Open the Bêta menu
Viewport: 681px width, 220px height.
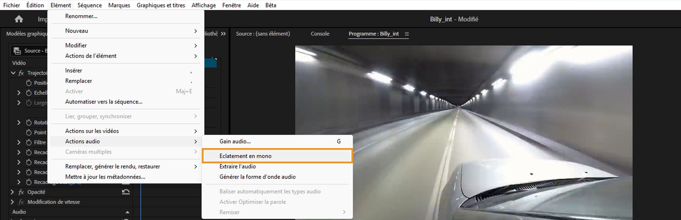click(x=271, y=5)
